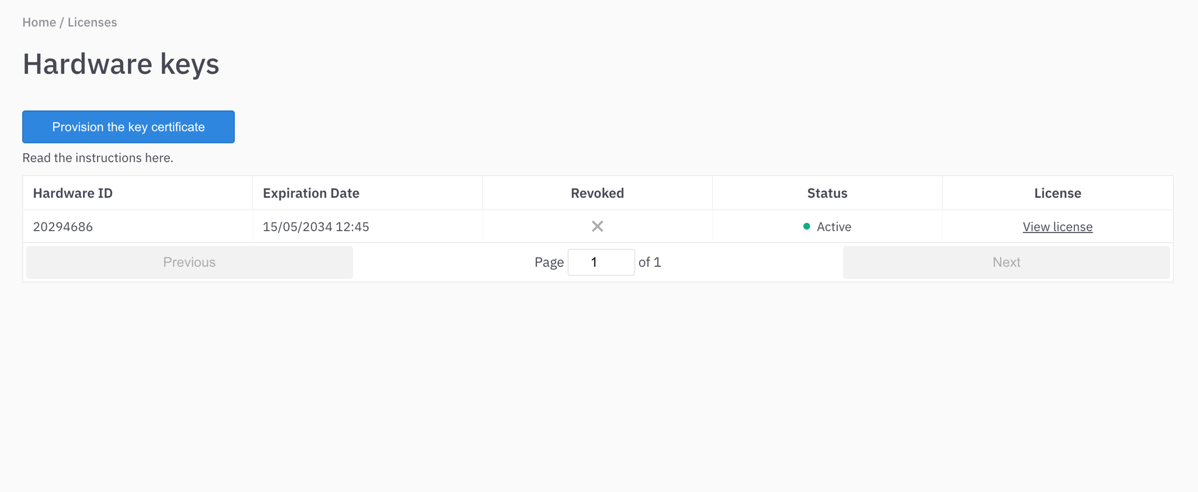Open the View license link
The width and height of the screenshot is (1198, 492).
point(1057,227)
